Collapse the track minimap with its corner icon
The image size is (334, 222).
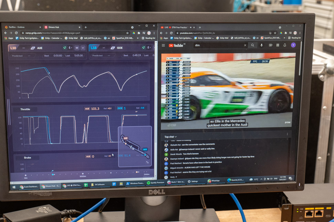click(147, 162)
